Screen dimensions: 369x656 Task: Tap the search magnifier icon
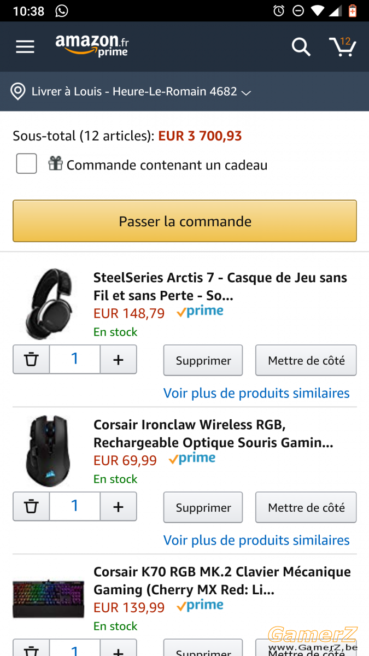click(301, 47)
